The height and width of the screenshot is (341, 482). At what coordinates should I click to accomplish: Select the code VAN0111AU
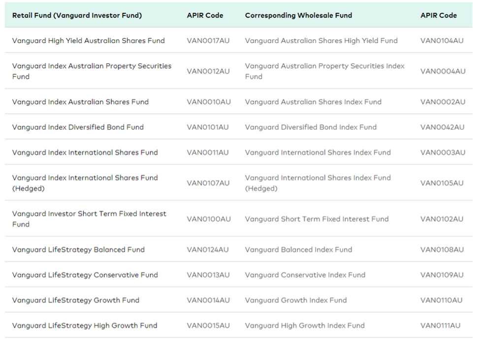point(441,325)
